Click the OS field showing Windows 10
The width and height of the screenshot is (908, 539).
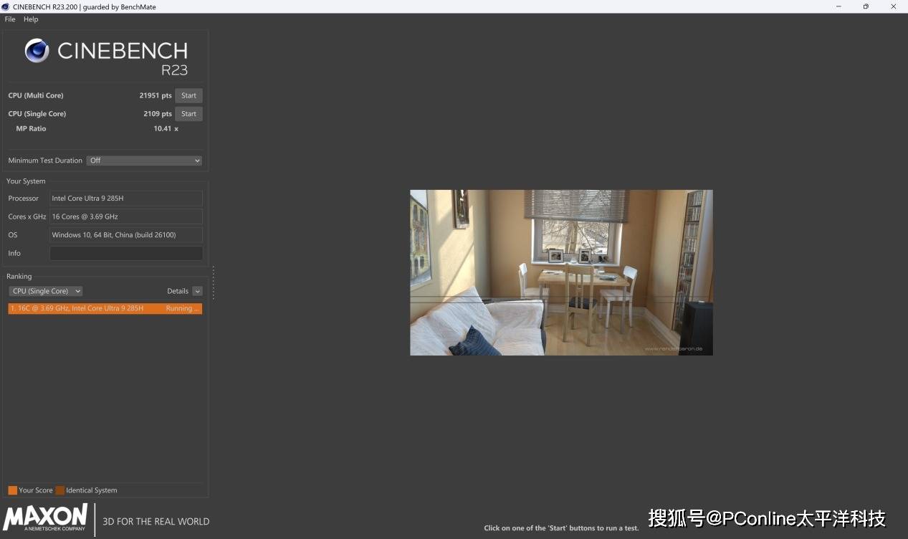tap(126, 235)
